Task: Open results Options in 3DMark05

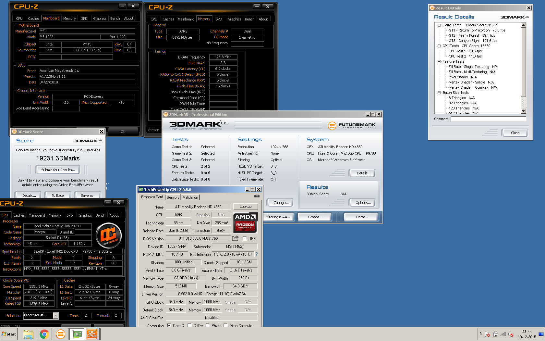Action: click(x=363, y=203)
